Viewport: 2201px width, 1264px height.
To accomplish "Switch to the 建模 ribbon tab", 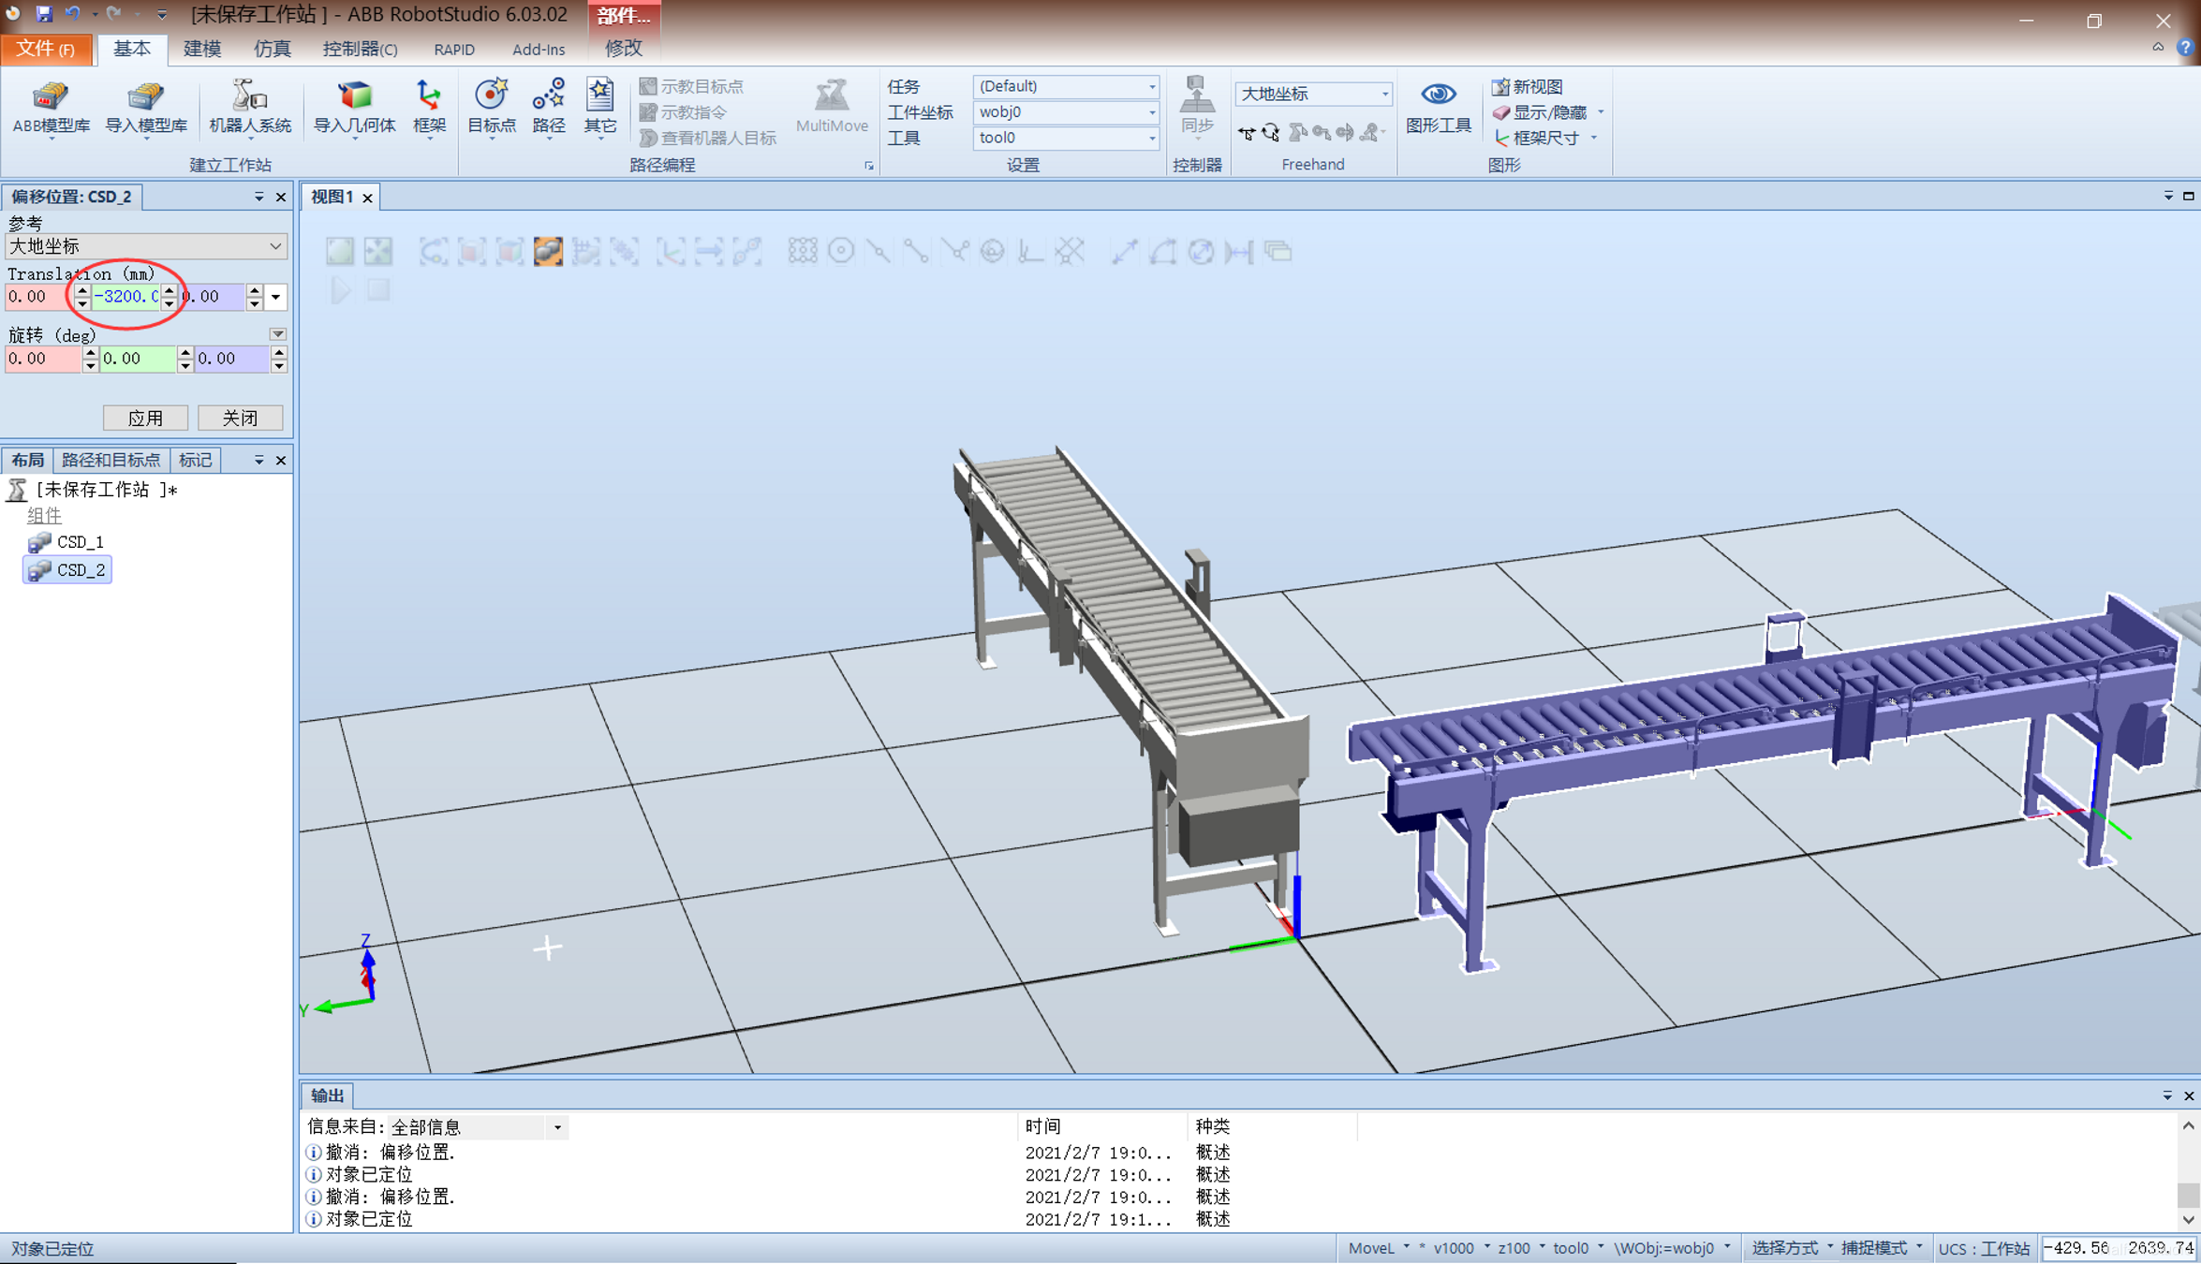I will coord(201,49).
